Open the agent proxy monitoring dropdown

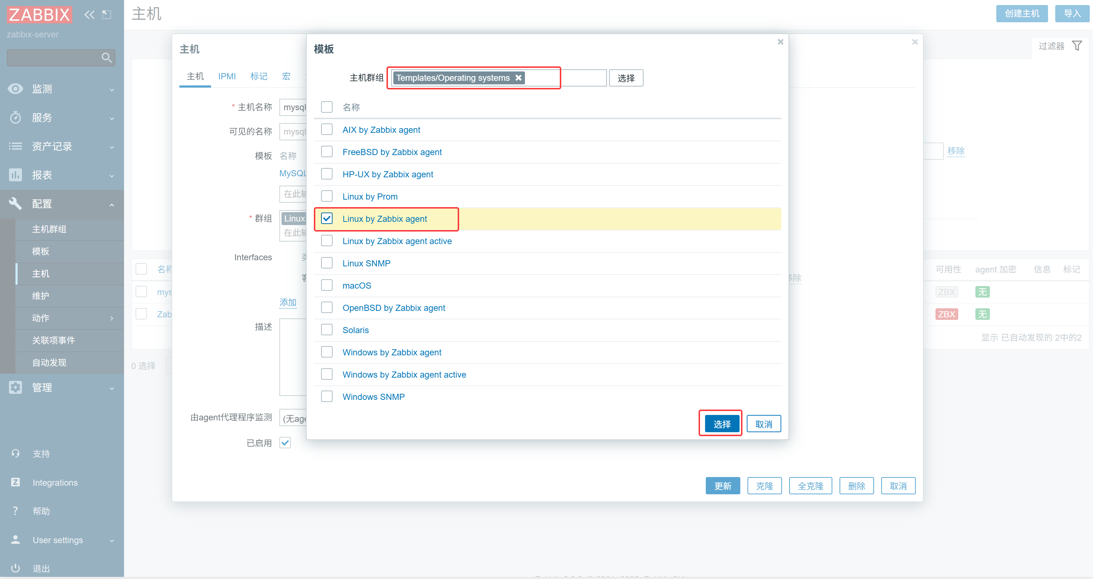point(293,417)
